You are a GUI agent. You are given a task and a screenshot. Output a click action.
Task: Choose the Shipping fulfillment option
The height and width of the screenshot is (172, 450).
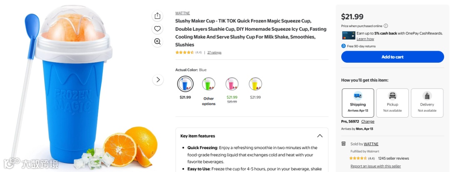(358, 103)
